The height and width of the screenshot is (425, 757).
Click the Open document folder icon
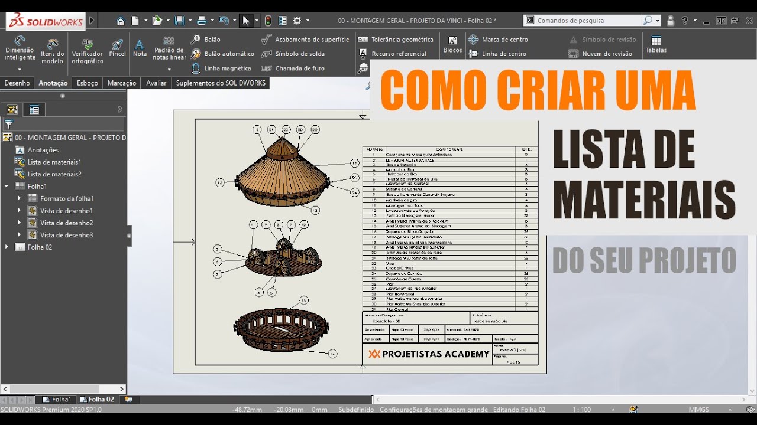tap(157, 21)
